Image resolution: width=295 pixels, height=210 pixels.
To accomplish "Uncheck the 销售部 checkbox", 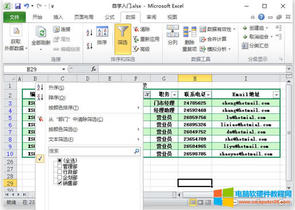I will click(60, 183).
